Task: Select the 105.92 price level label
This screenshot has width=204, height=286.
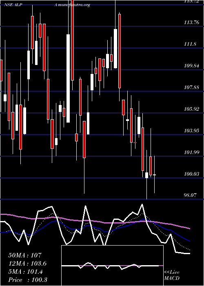Action: [x=191, y=109]
